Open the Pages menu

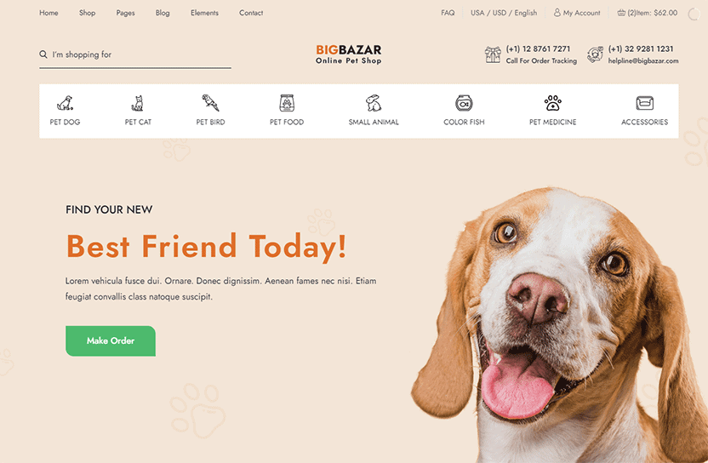pos(126,13)
